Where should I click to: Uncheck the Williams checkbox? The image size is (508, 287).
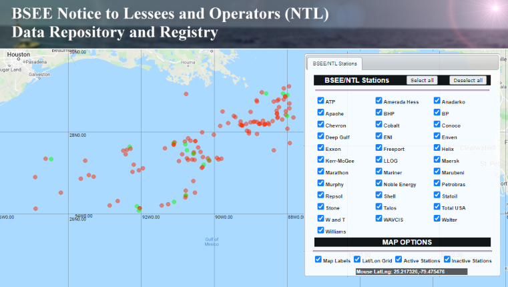[321, 230]
